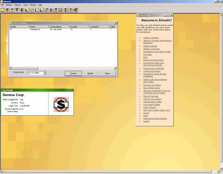Open the Sales Report link

(x=150, y=107)
